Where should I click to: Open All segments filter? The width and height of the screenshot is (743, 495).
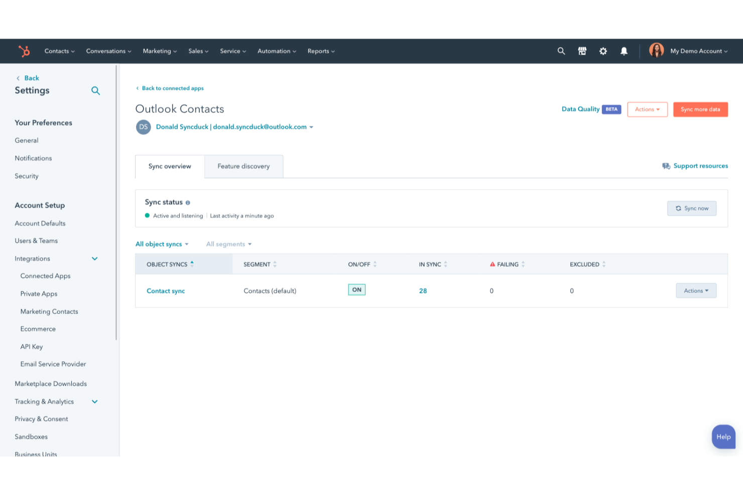point(229,244)
